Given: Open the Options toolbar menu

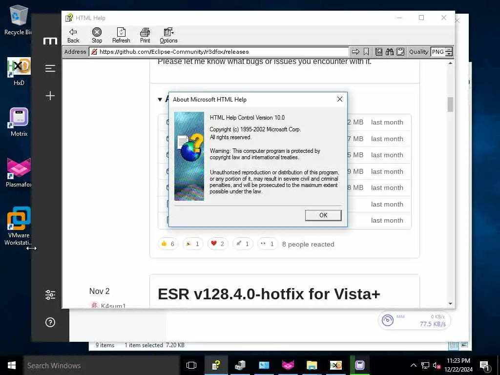Looking at the screenshot, I should point(168,35).
